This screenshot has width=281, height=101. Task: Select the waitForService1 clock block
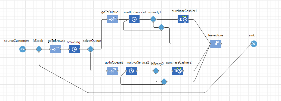(134, 19)
